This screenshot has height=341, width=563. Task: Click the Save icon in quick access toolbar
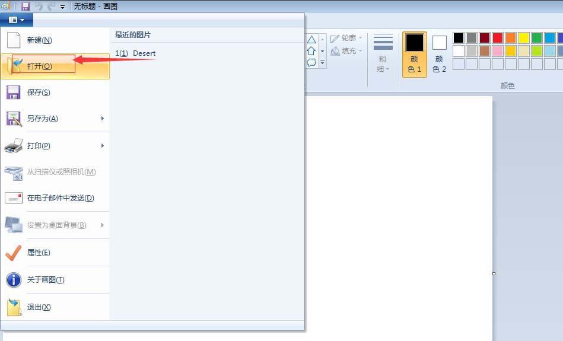click(26, 6)
